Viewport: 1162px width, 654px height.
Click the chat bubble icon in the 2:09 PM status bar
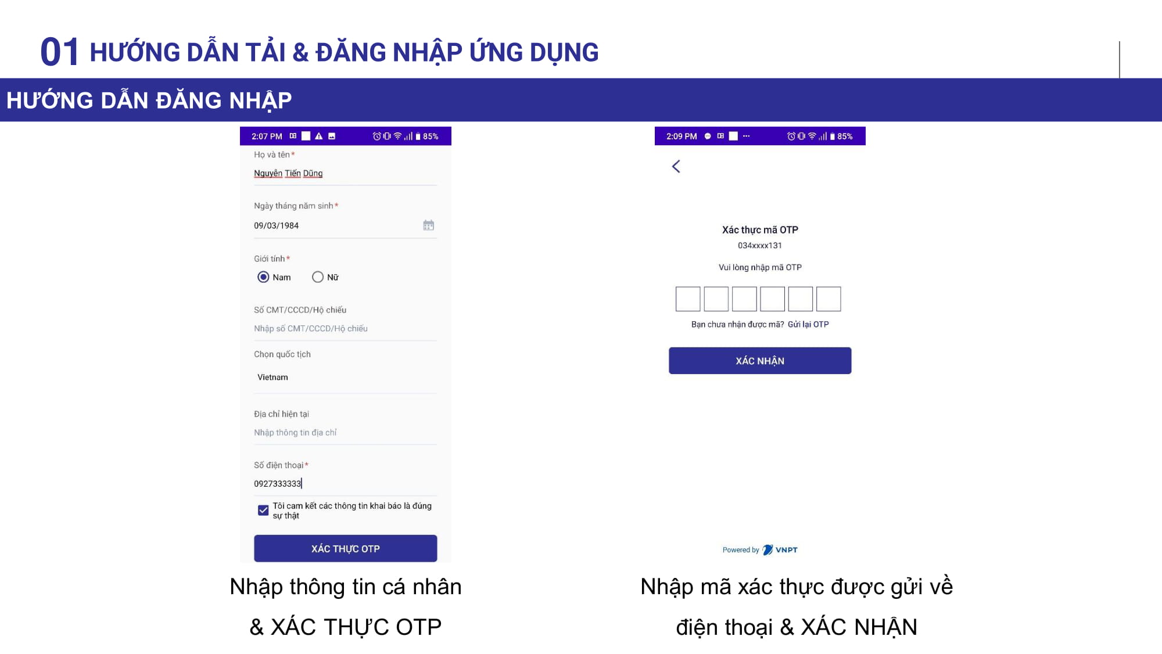click(x=708, y=136)
